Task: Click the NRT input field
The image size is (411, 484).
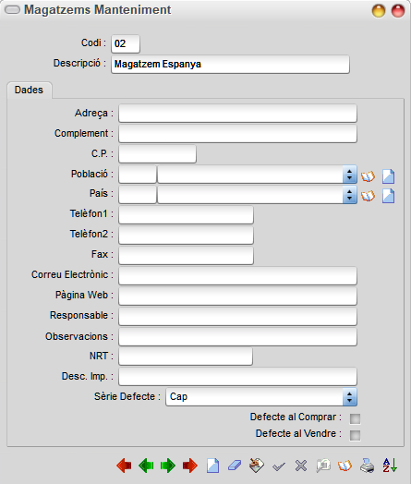Action: [x=186, y=357]
